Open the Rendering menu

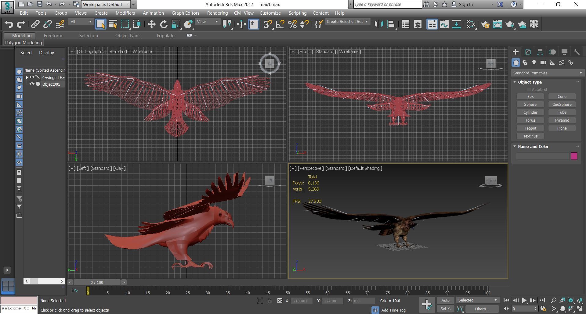click(217, 13)
